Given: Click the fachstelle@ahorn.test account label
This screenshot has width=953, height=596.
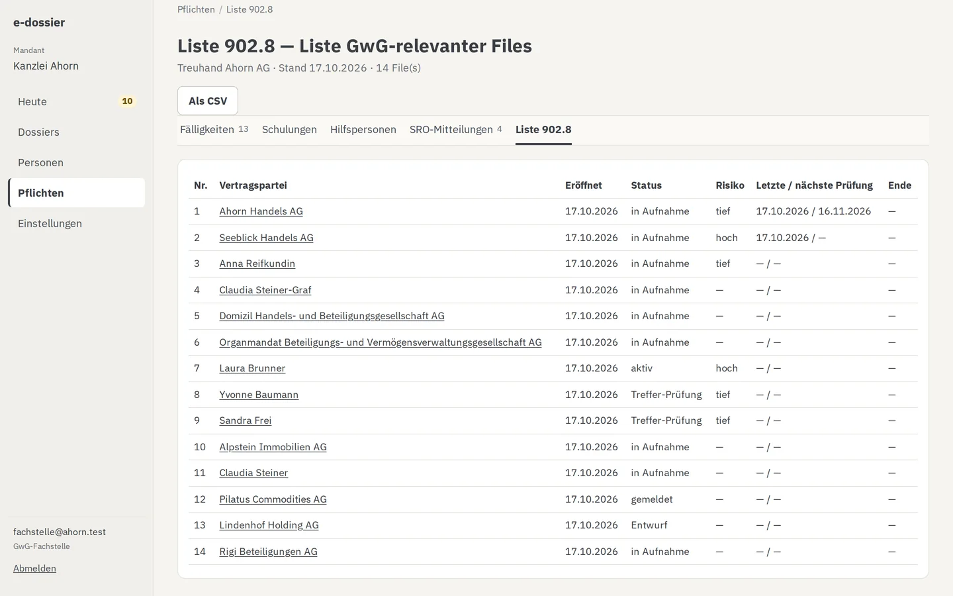Looking at the screenshot, I should 60,532.
